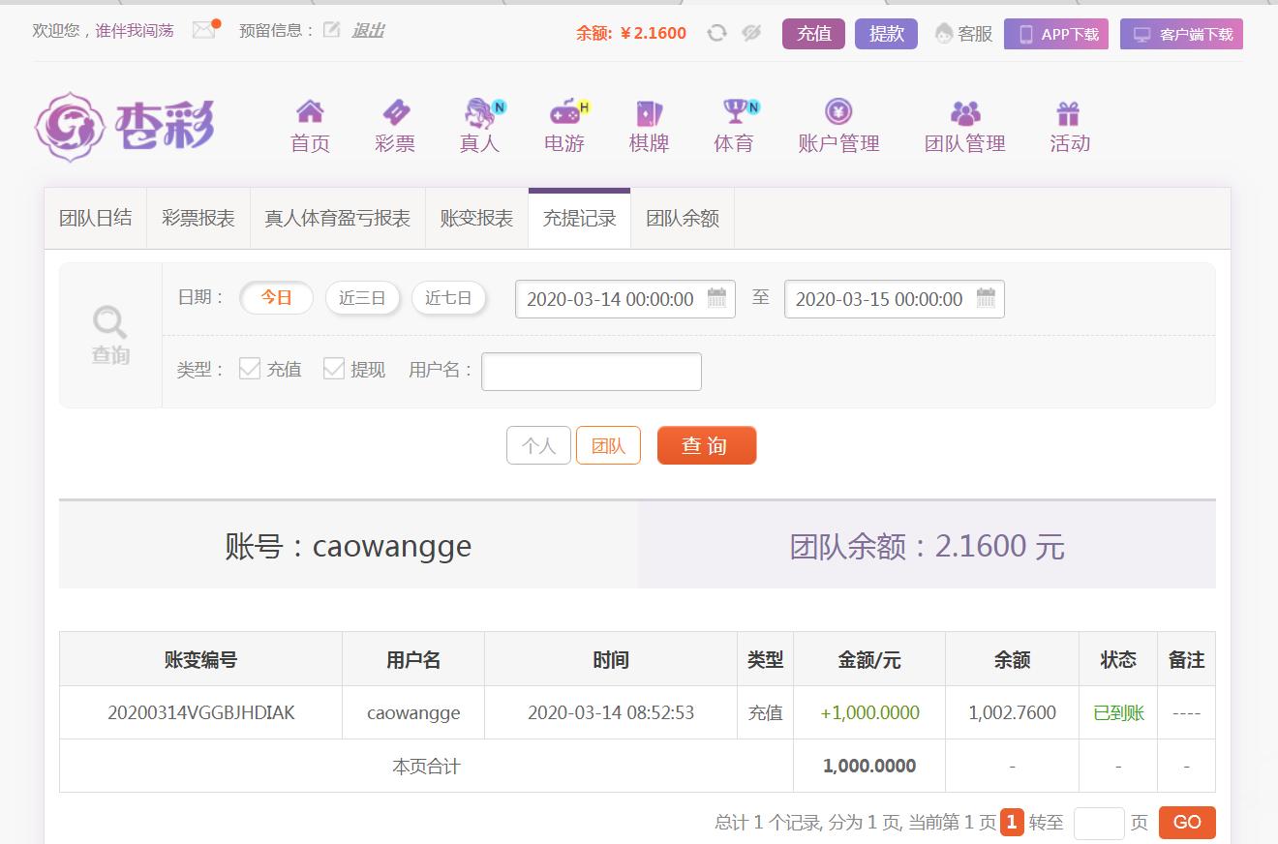Switch to the 团队日结 tab
1278x844 pixels.
pos(95,219)
